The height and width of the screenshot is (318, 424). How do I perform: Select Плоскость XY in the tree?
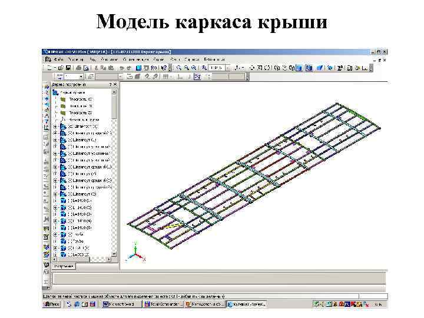pyautogui.click(x=80, y=100)
